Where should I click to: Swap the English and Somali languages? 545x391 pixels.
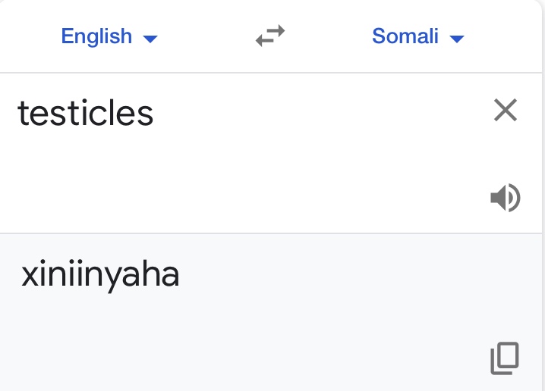pos(270,36)
